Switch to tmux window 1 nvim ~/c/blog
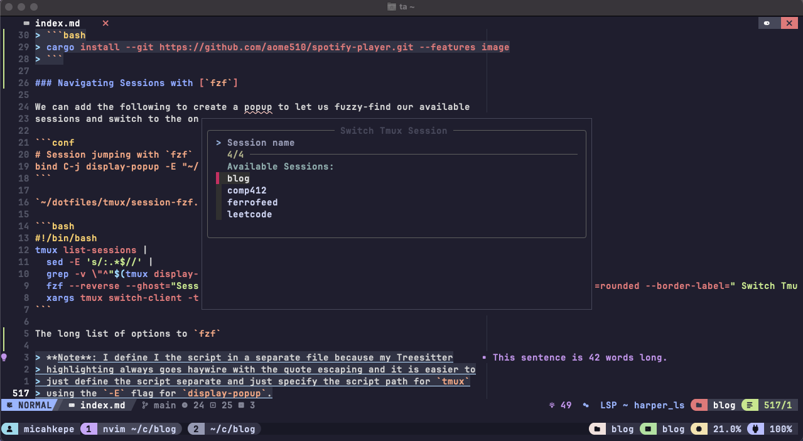803x441 pixels. pyautogui.click(x=132, y=429)
